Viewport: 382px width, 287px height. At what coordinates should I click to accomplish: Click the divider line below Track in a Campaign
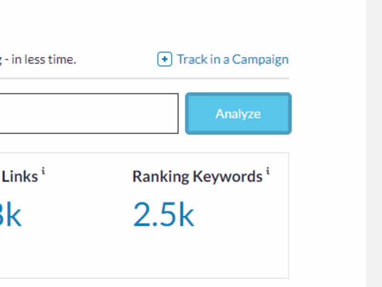[x=143, y=78]
